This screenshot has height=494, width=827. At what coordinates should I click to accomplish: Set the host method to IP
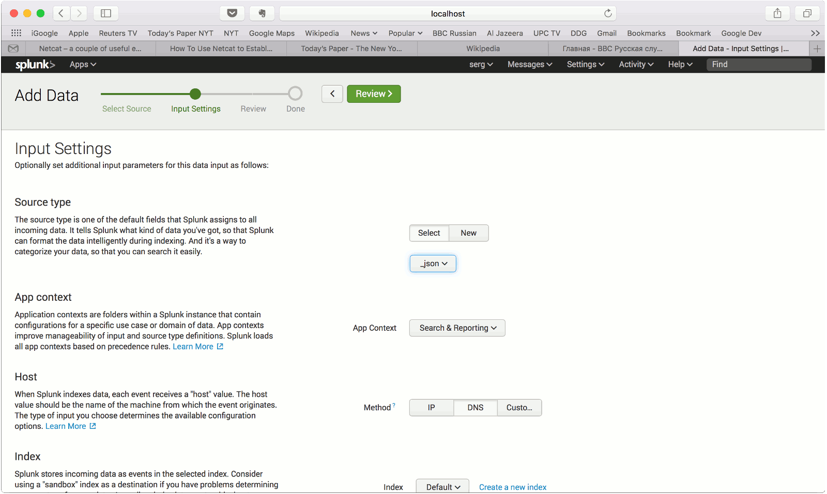coord(432,408)
